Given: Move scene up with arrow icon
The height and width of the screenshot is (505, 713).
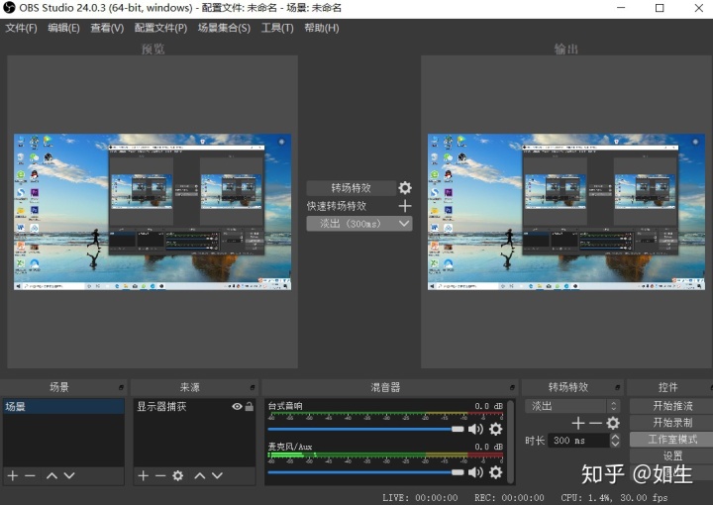Looking at the screenshot, I should click(51, 475).
